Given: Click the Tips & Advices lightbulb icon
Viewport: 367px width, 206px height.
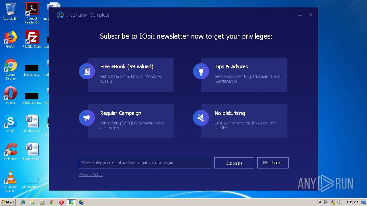Looking at the screenshot, I should click(x=201, y=71).
